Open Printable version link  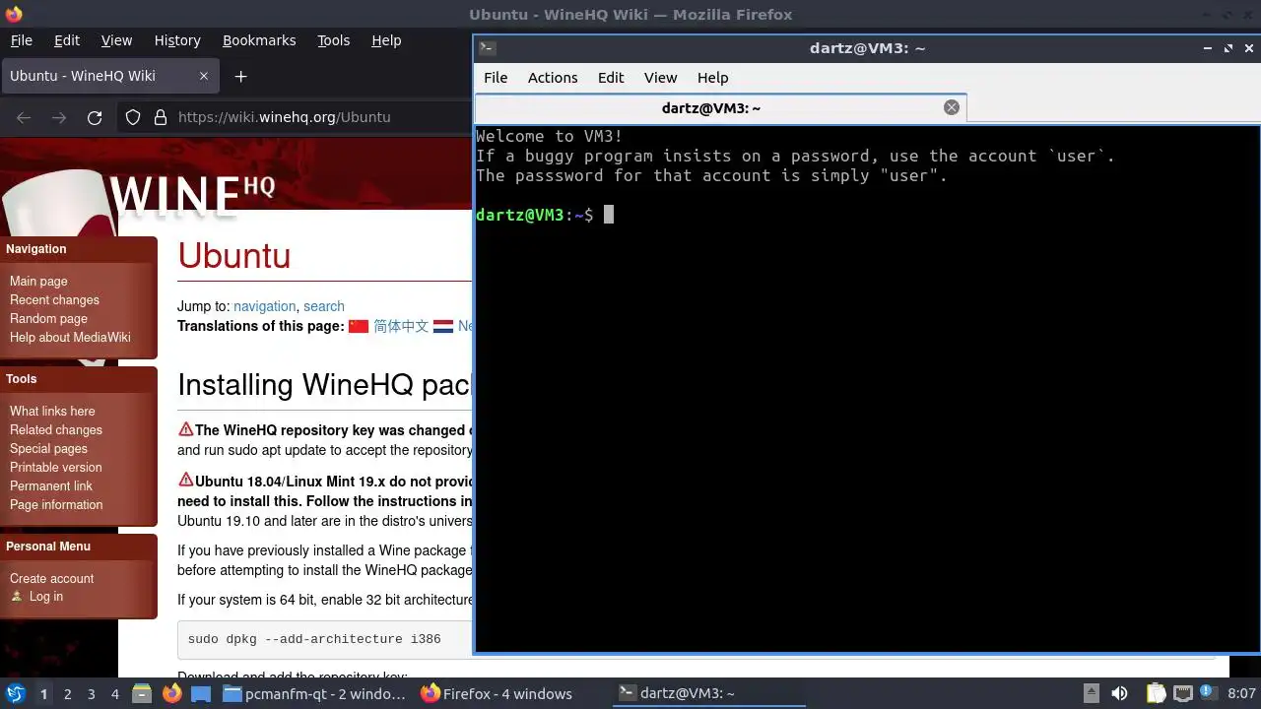coord(55,467)
